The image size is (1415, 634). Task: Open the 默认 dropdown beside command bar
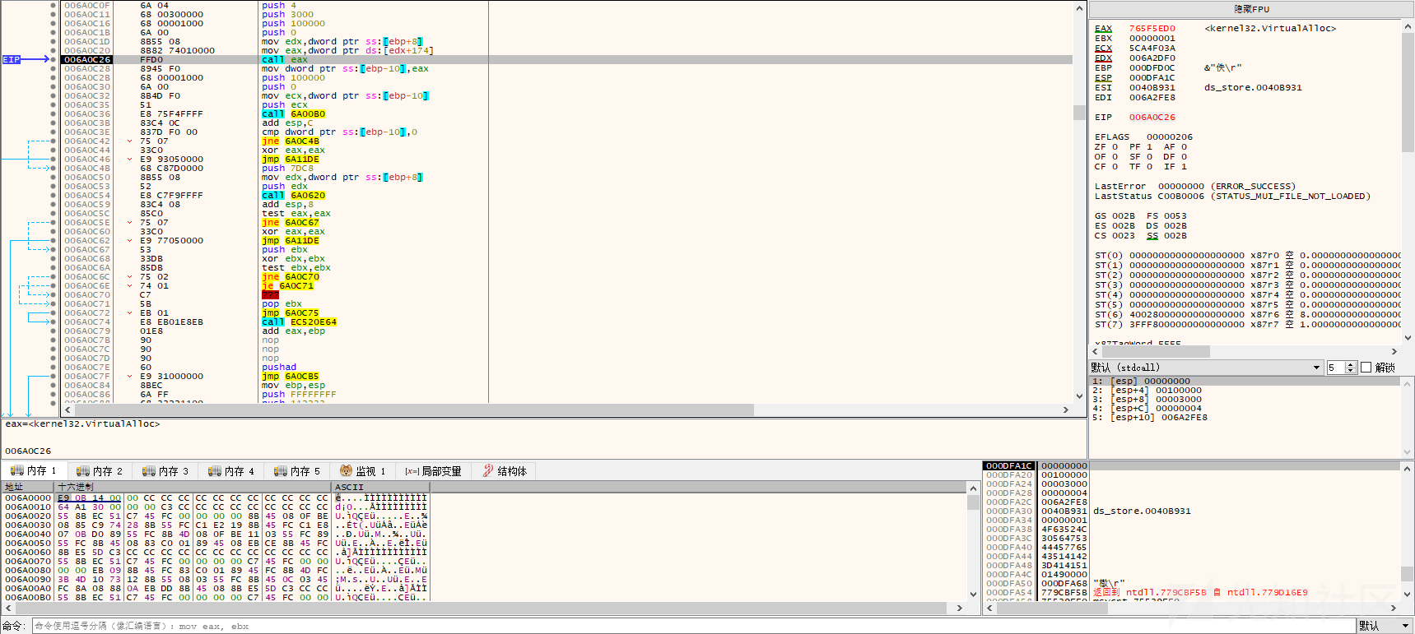[1385, 626]
